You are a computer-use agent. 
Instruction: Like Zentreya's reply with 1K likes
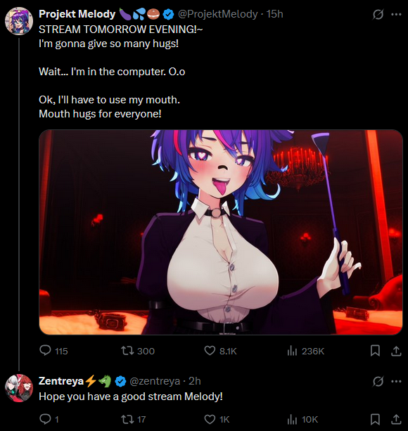click(217, 419)
